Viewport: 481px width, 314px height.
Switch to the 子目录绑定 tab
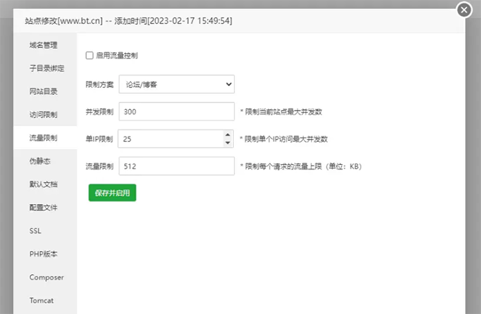[x=45, y=68]
